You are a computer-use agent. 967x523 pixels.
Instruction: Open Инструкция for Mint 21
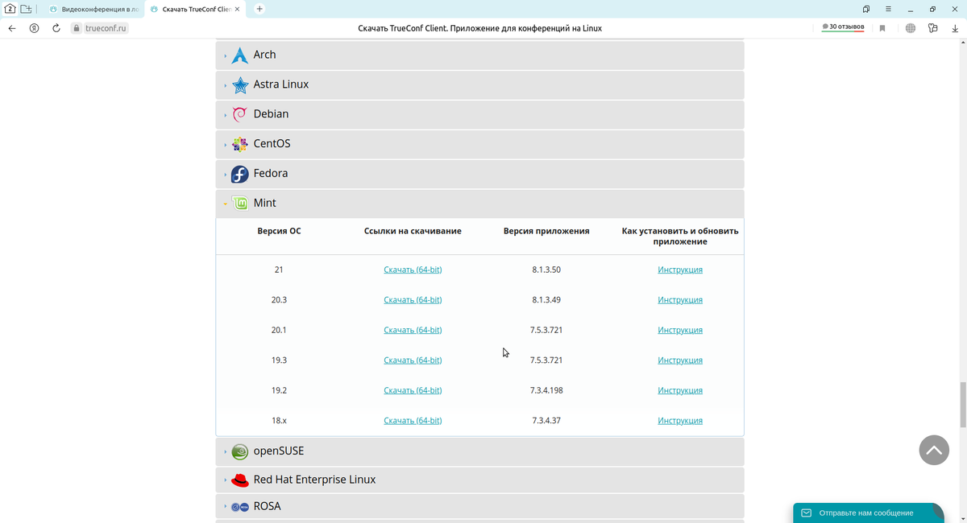coord(680,270)
